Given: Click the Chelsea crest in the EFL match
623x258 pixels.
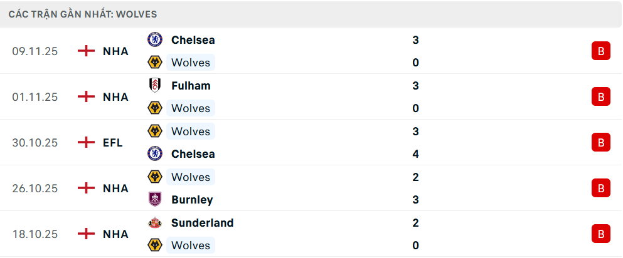Looking at the screenshot, I should 154,154.
